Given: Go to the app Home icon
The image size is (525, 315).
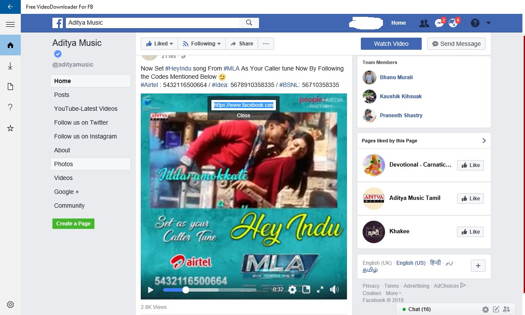Looking at the screenshot, I should [10, 45].
